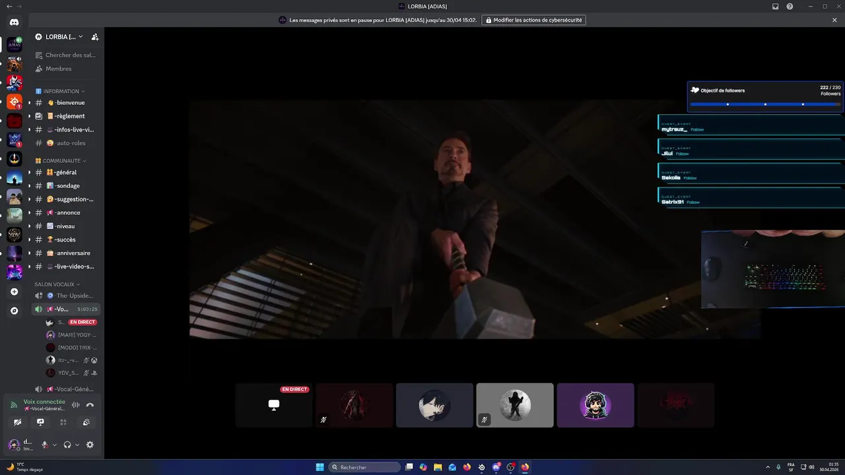The image size is (845, 475).
Task: Toggle noise suppression waveform icon
Action: point(75,405)
